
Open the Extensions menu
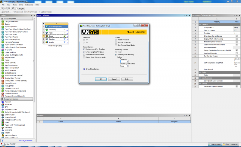point(29,5)
